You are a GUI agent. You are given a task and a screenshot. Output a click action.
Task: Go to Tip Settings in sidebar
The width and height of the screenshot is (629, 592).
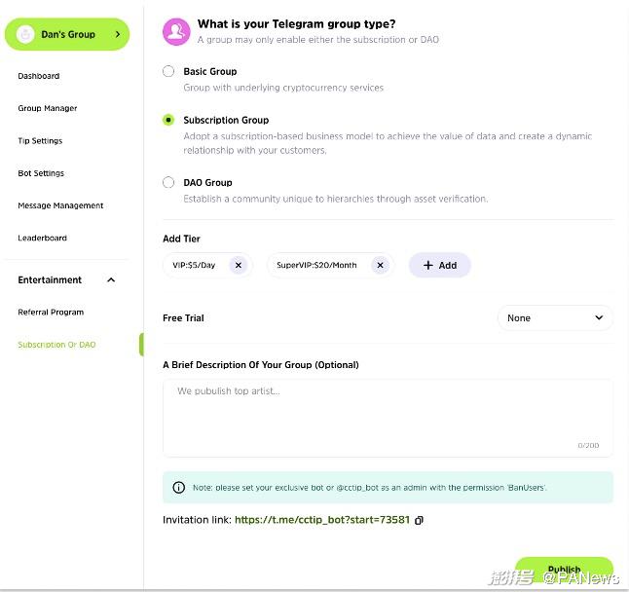40,141
